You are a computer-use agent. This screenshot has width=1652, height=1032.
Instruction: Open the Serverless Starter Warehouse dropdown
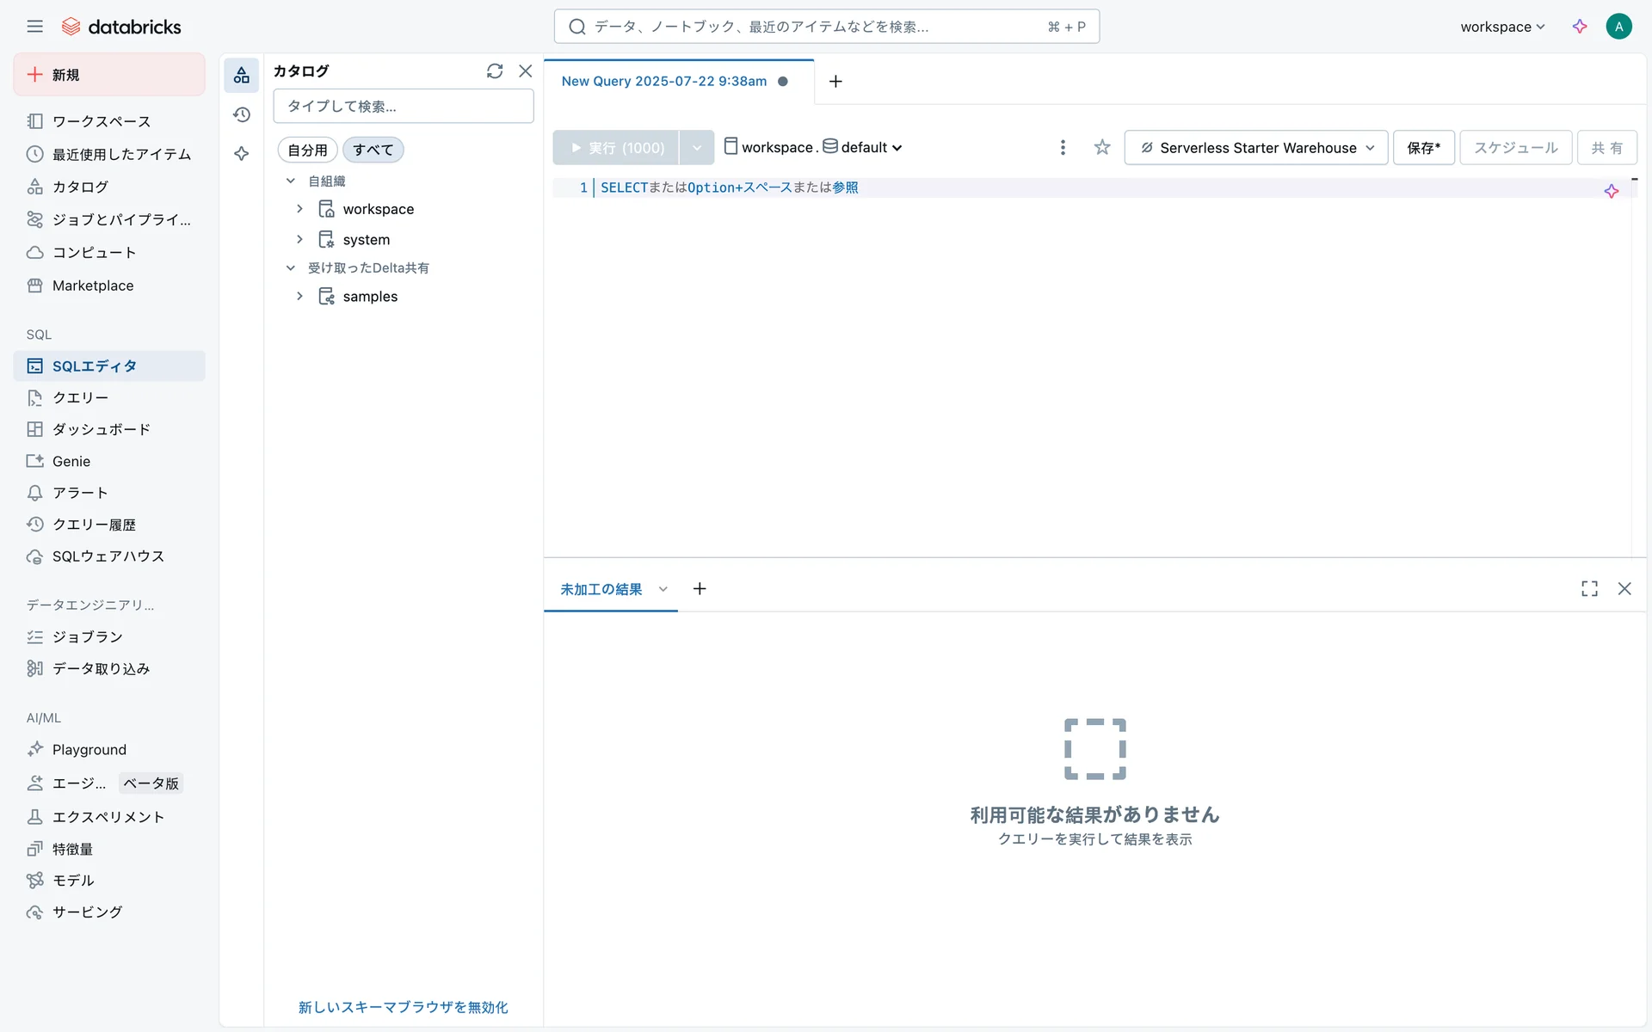coord(1256,148)
